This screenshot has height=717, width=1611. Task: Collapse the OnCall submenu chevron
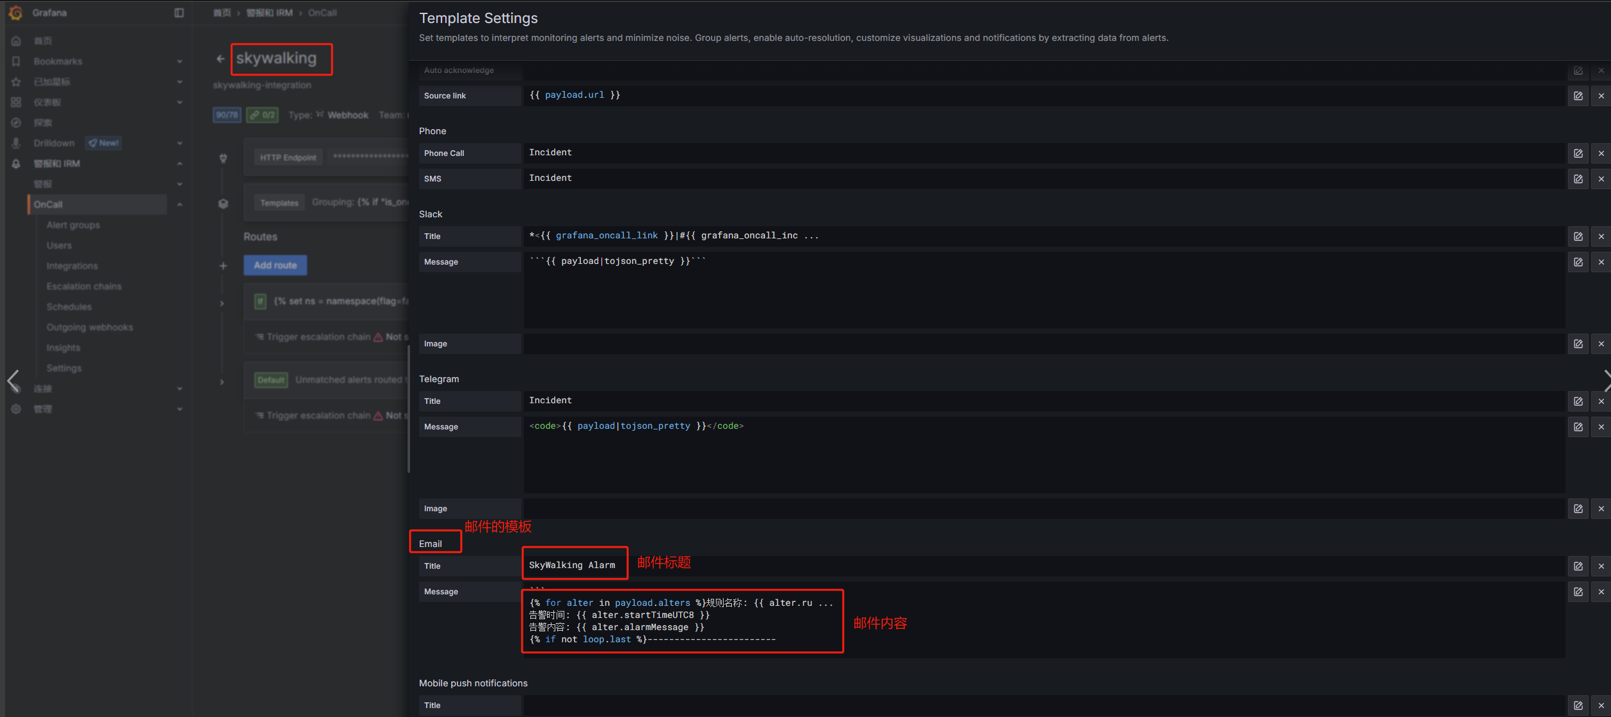click(x=180, y=204)
